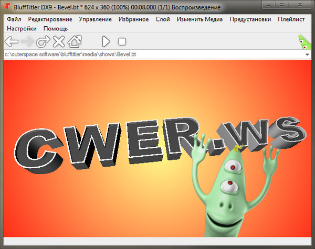Click the refresh circular arrow icon

click(x=43, y=41)
